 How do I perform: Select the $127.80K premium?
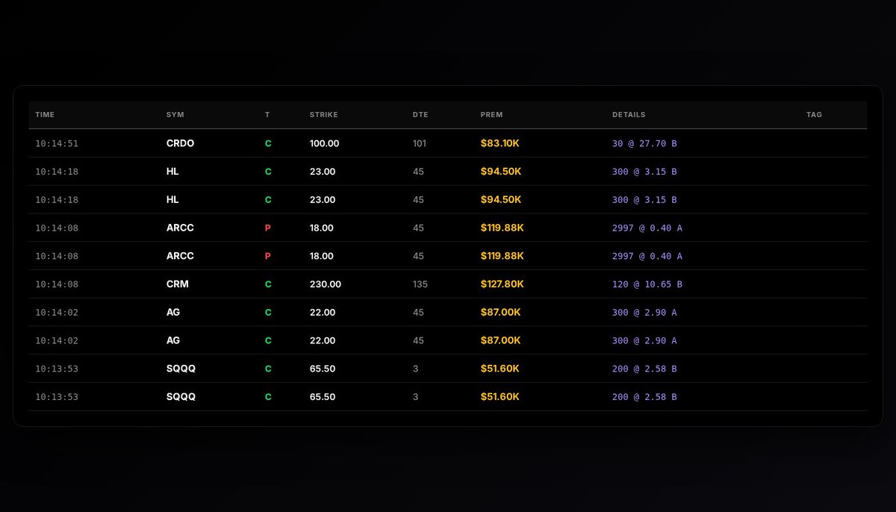click(x=503, y=284)
